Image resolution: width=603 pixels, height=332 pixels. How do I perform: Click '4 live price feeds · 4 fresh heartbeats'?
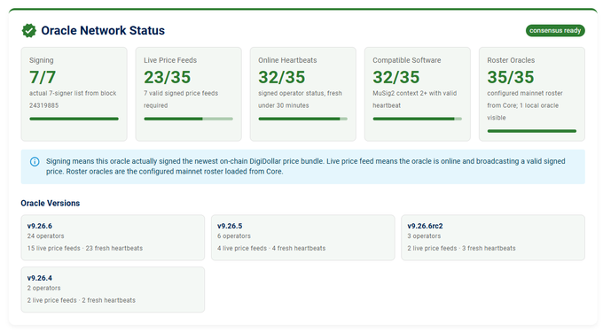(271, 248)
